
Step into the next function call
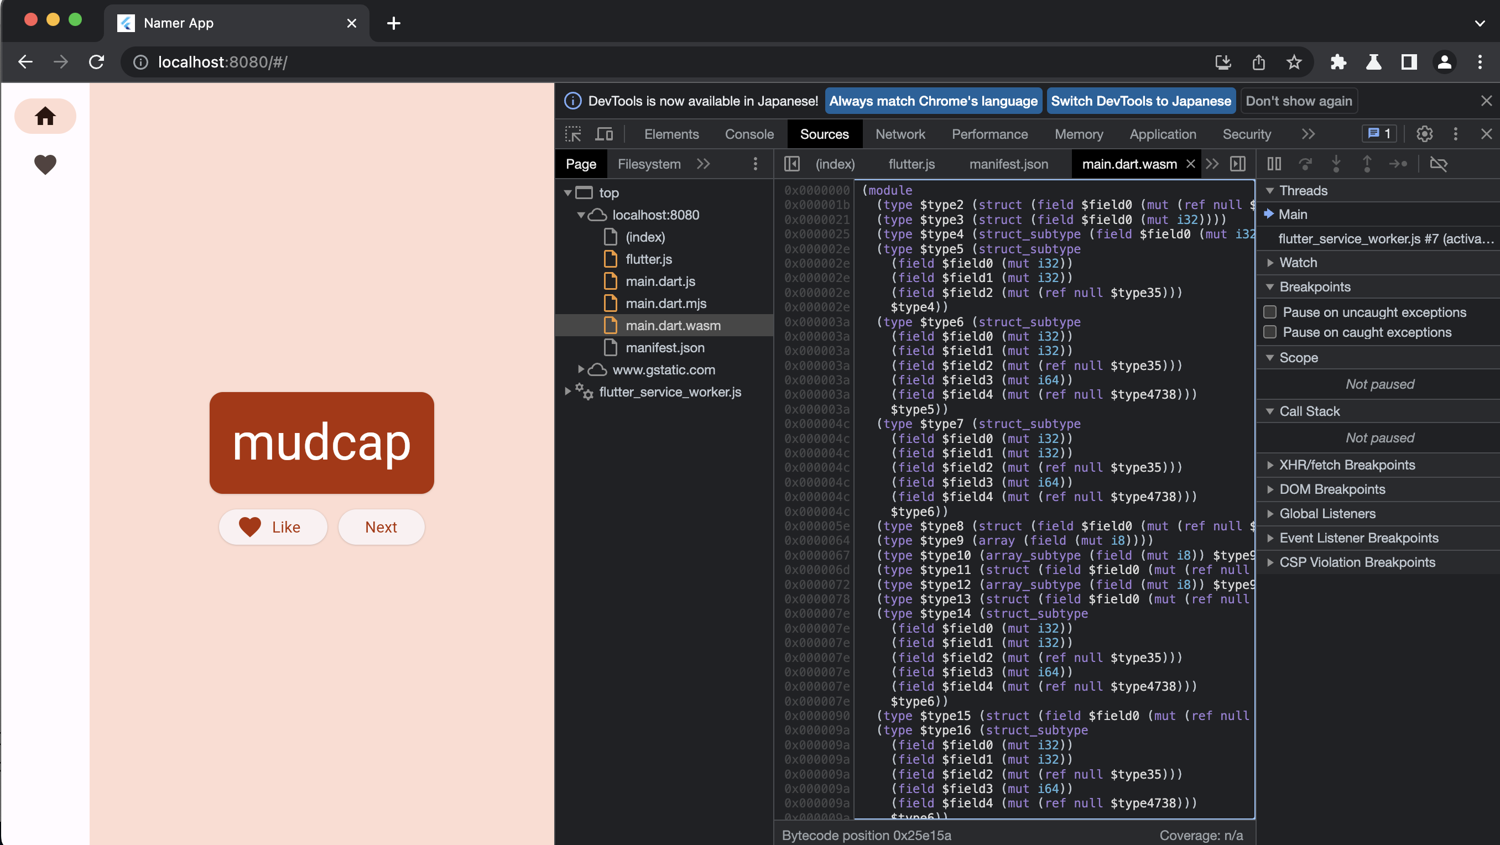point(1336,164)
